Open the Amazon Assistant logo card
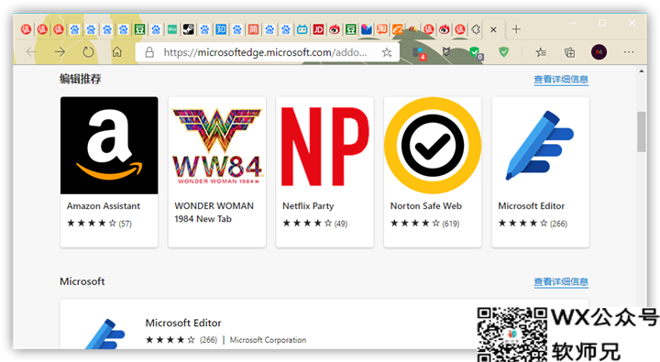Screen dimensions: 660x362 click(x=109, y=145)
